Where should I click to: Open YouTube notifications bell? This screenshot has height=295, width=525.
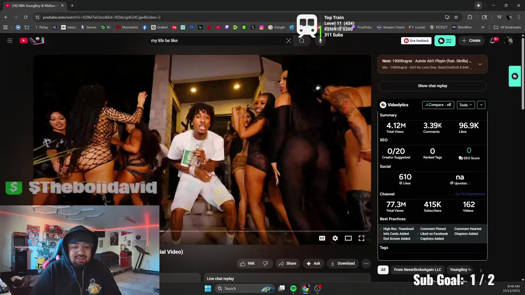493,41
